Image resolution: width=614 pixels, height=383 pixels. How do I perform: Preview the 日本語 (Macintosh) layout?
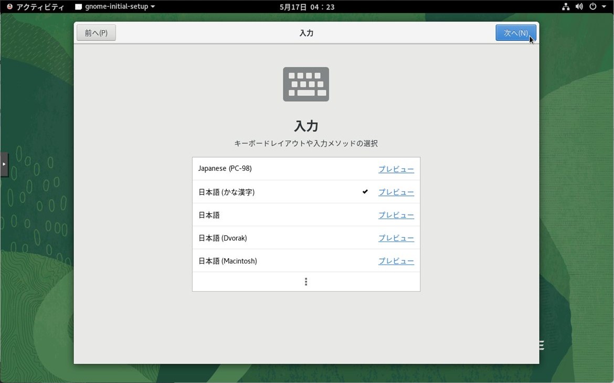396,261
